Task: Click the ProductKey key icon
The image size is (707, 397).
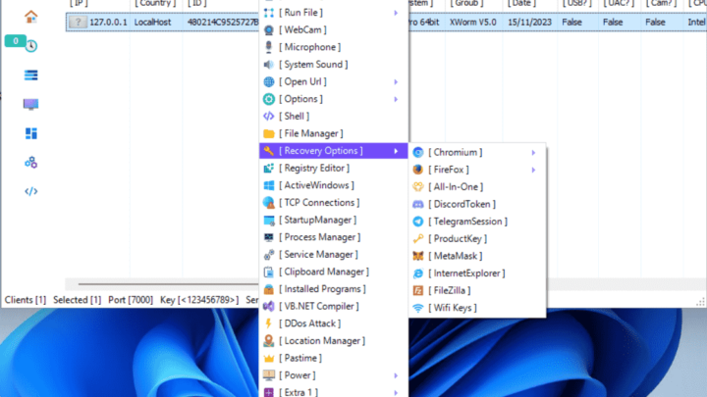Action: [418, 239]
